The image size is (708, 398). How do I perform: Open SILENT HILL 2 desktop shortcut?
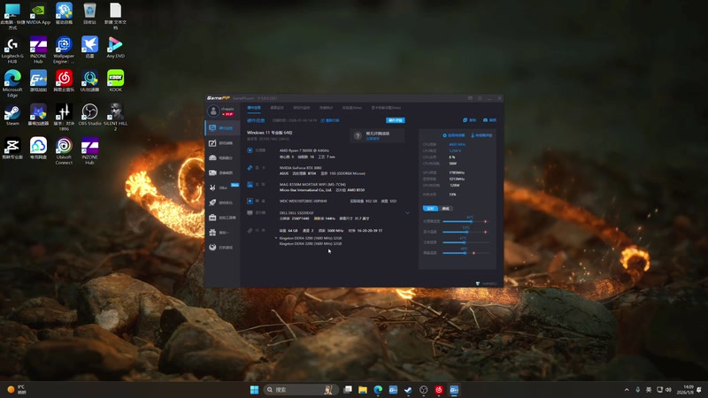116,118
